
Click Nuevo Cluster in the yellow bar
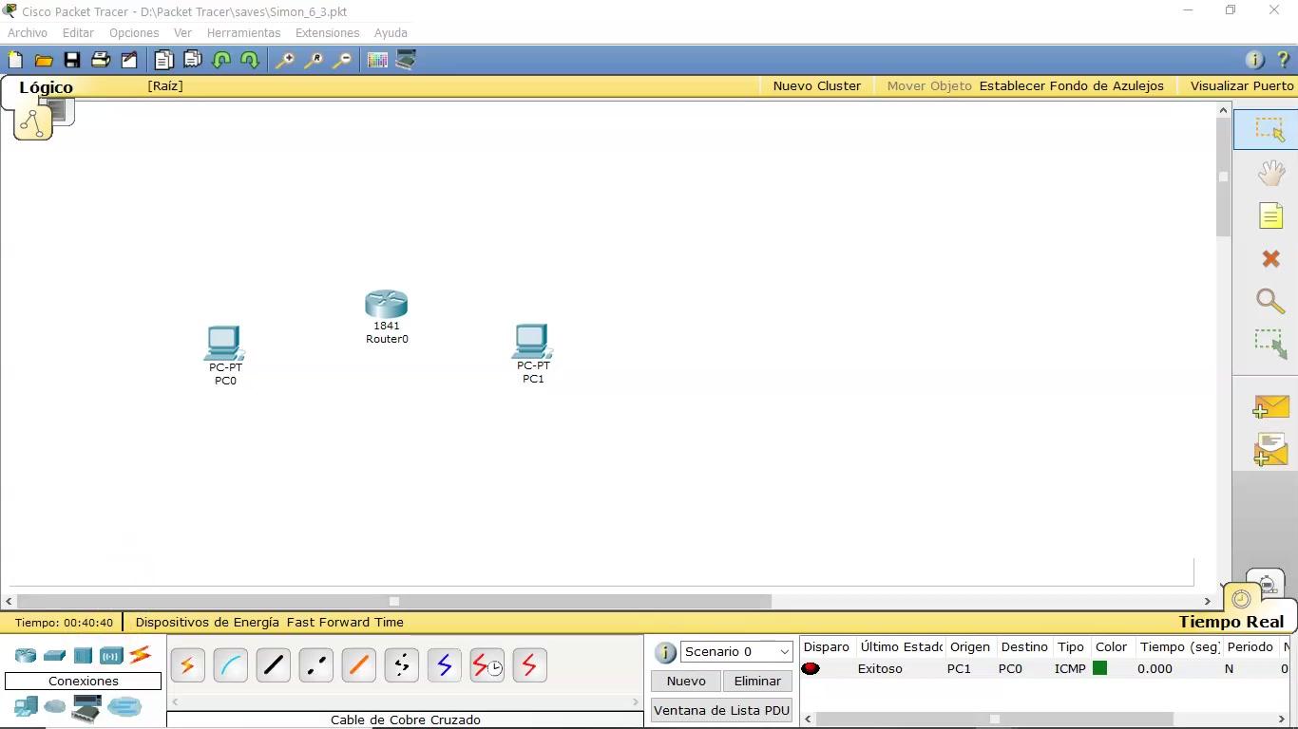817,85
